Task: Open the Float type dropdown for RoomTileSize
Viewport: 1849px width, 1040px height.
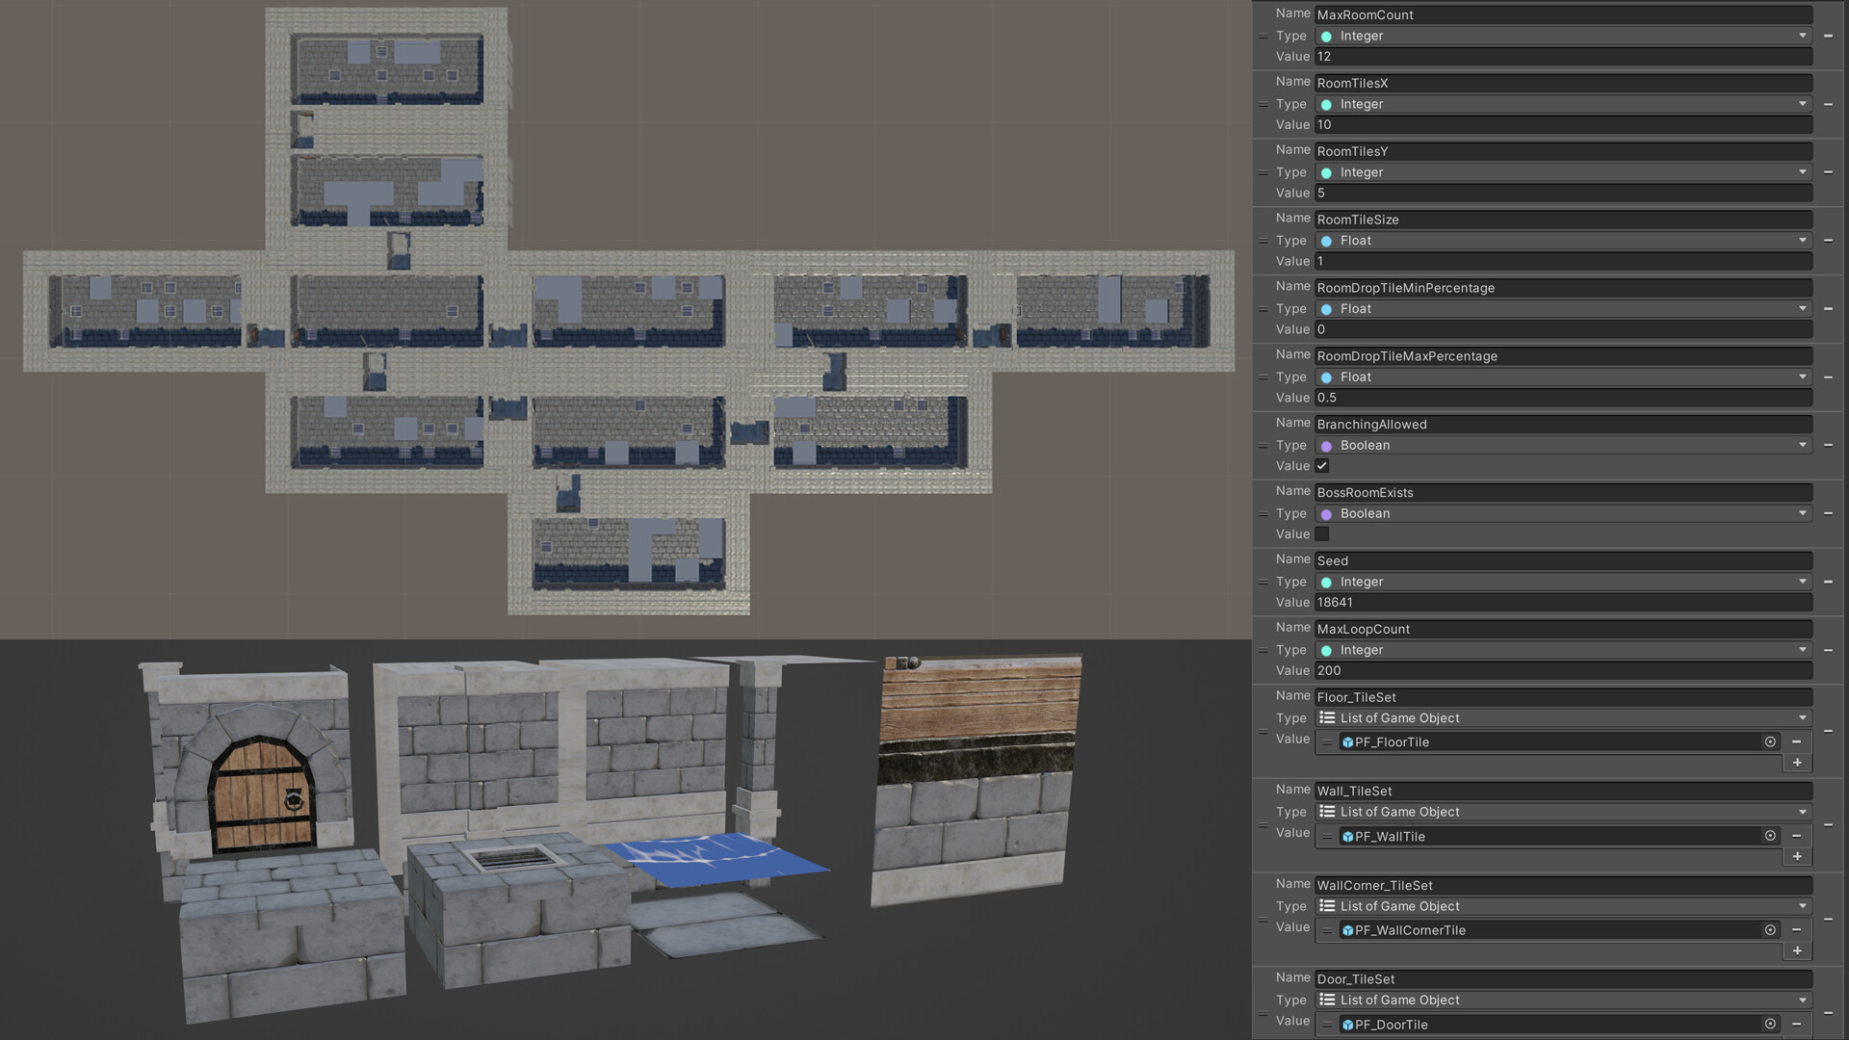Action: click(1802, 240)
